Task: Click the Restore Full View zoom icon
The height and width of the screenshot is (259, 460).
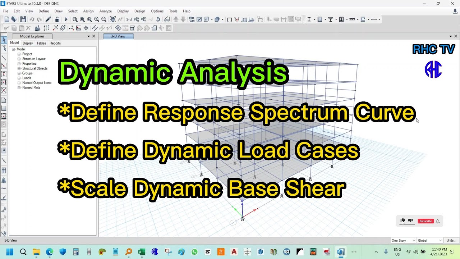Action: (x=82, y=19)
